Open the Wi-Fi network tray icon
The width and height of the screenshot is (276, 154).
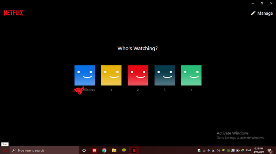(204, 150)
